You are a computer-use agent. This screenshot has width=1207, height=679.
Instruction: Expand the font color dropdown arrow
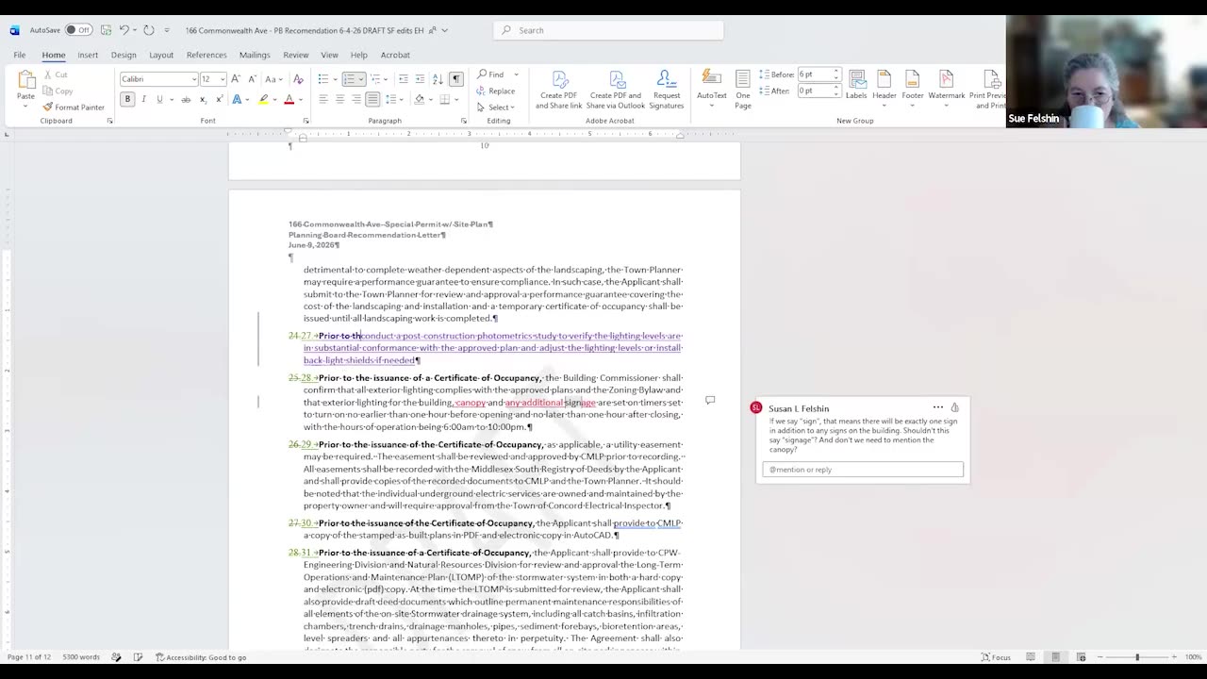pyautogui.click(x=300, y=99)
